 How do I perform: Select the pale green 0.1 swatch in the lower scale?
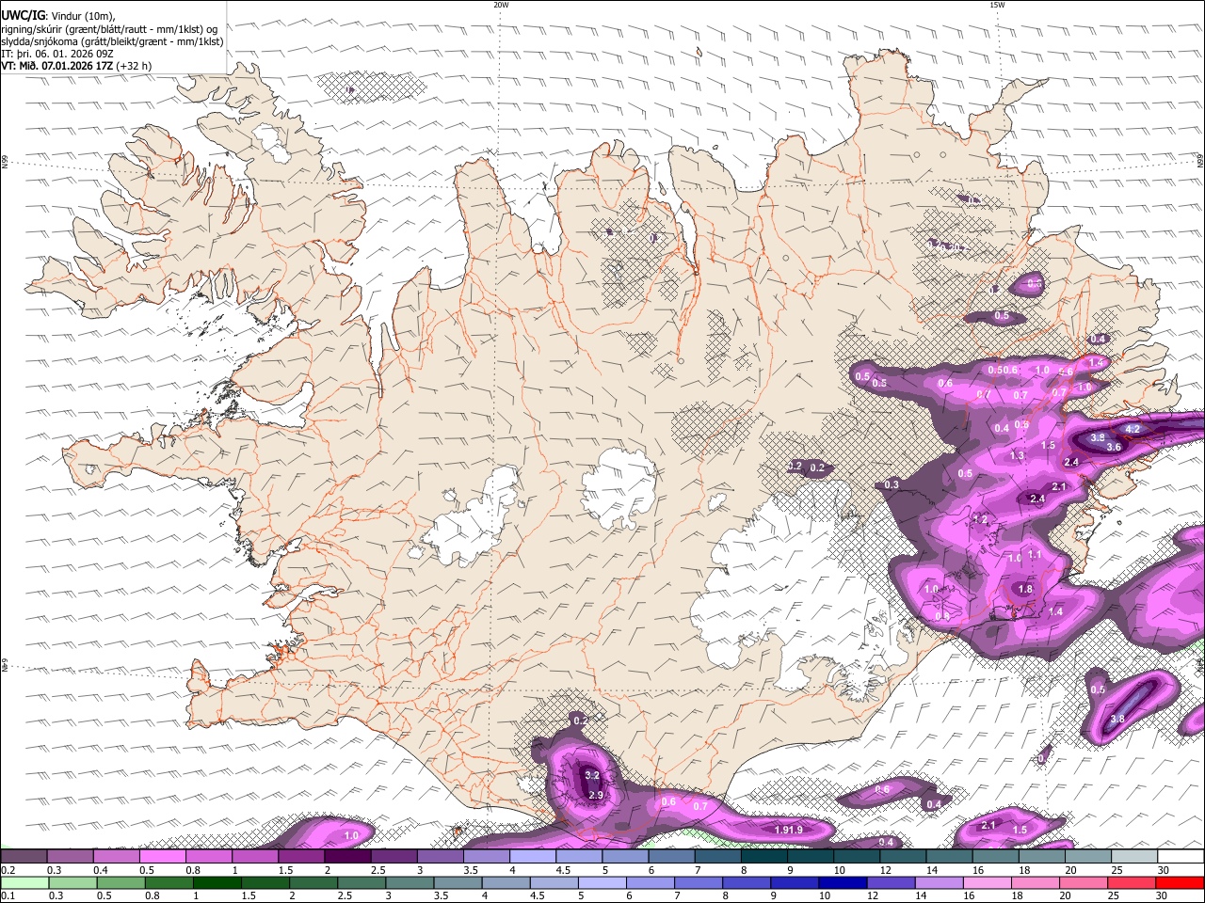coord(24,882)
